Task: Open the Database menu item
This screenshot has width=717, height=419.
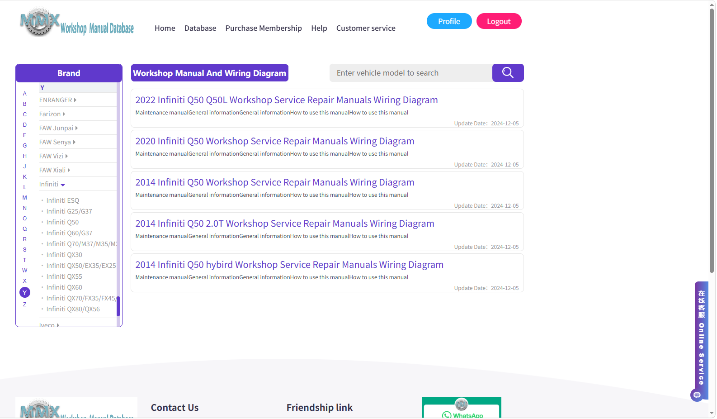Action: pos(200,28)
